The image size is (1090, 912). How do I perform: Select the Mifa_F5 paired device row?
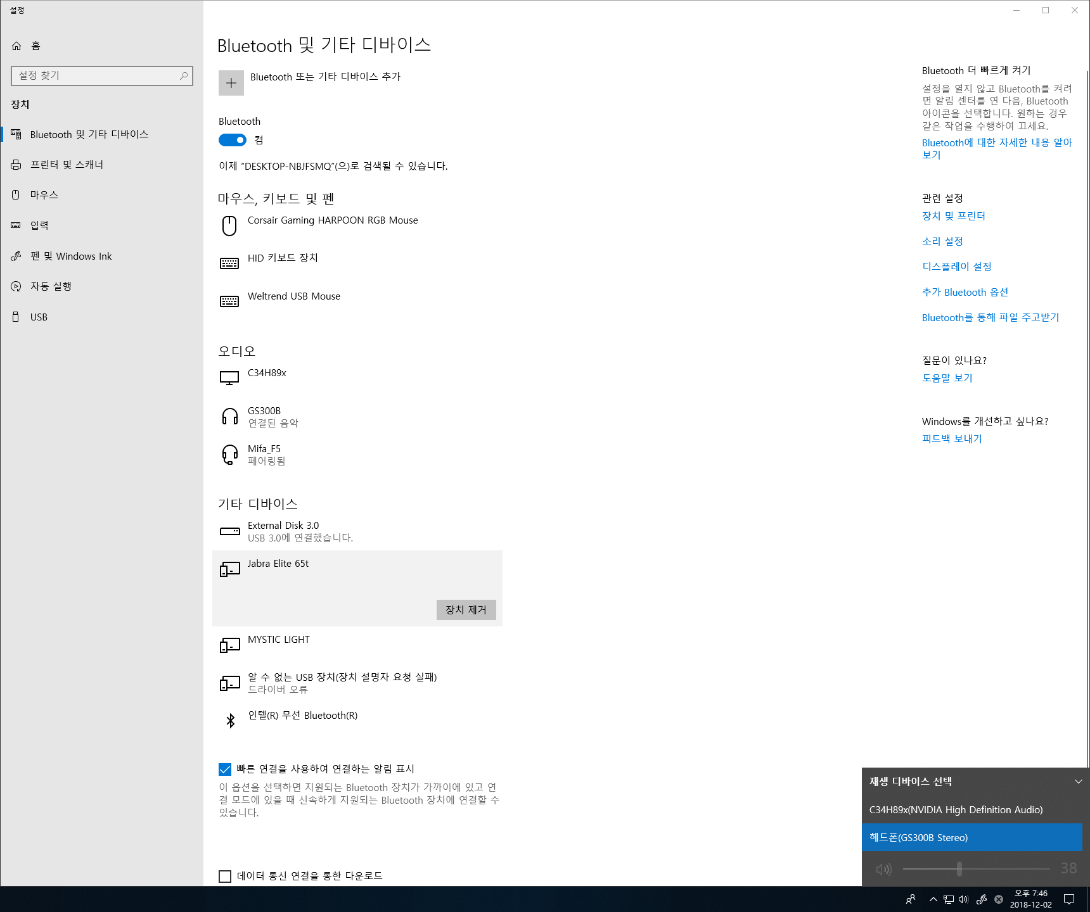click(x=357, y=455)
